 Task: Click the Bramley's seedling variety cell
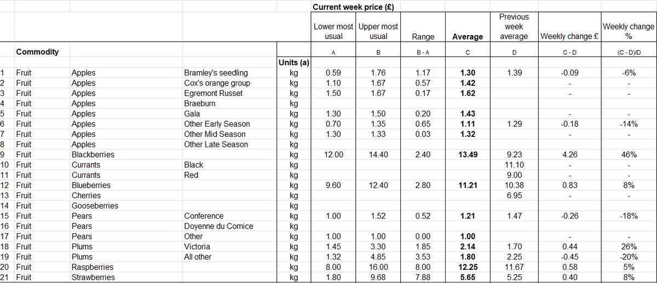(216, 73)
